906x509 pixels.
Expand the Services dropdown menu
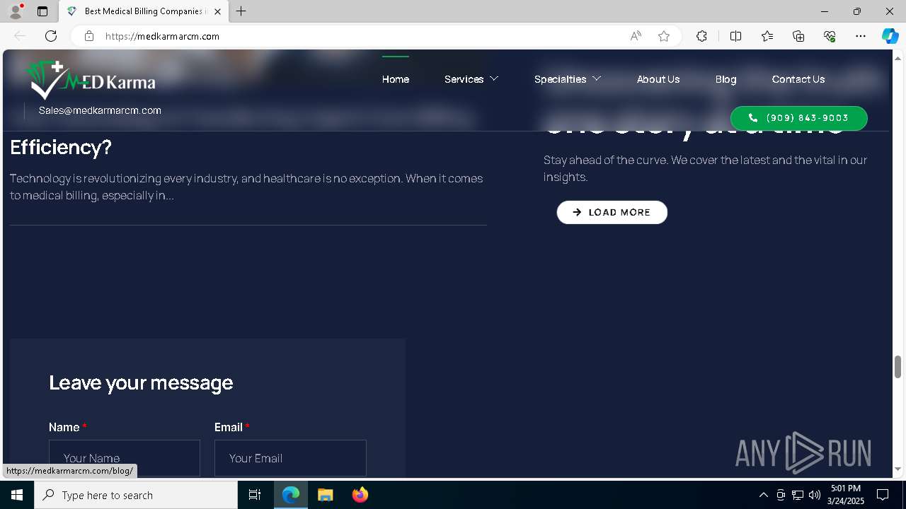[471, 79]
